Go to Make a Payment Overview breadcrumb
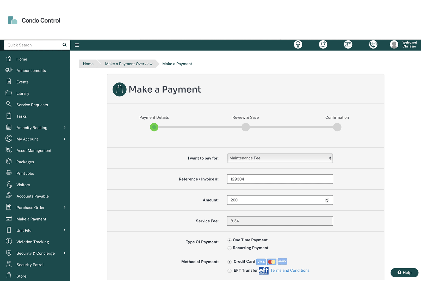 (x=128, y=64)
